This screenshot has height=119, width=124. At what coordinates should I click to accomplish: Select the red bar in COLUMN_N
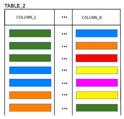(x=97, y=58)
